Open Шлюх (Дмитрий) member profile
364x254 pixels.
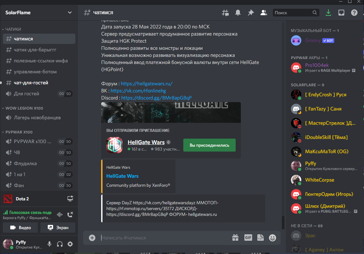click(x=324, y=208)
